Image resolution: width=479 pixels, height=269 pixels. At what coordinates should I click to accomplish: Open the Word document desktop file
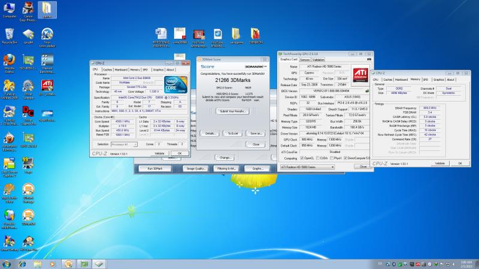[x=161, y=38]
